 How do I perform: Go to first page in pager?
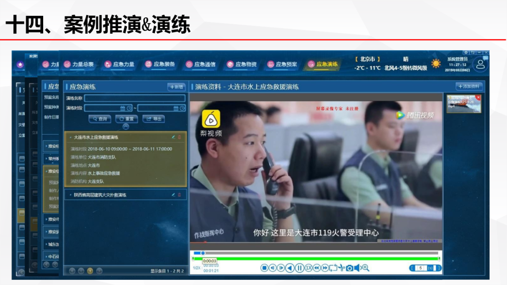point(72,271)
